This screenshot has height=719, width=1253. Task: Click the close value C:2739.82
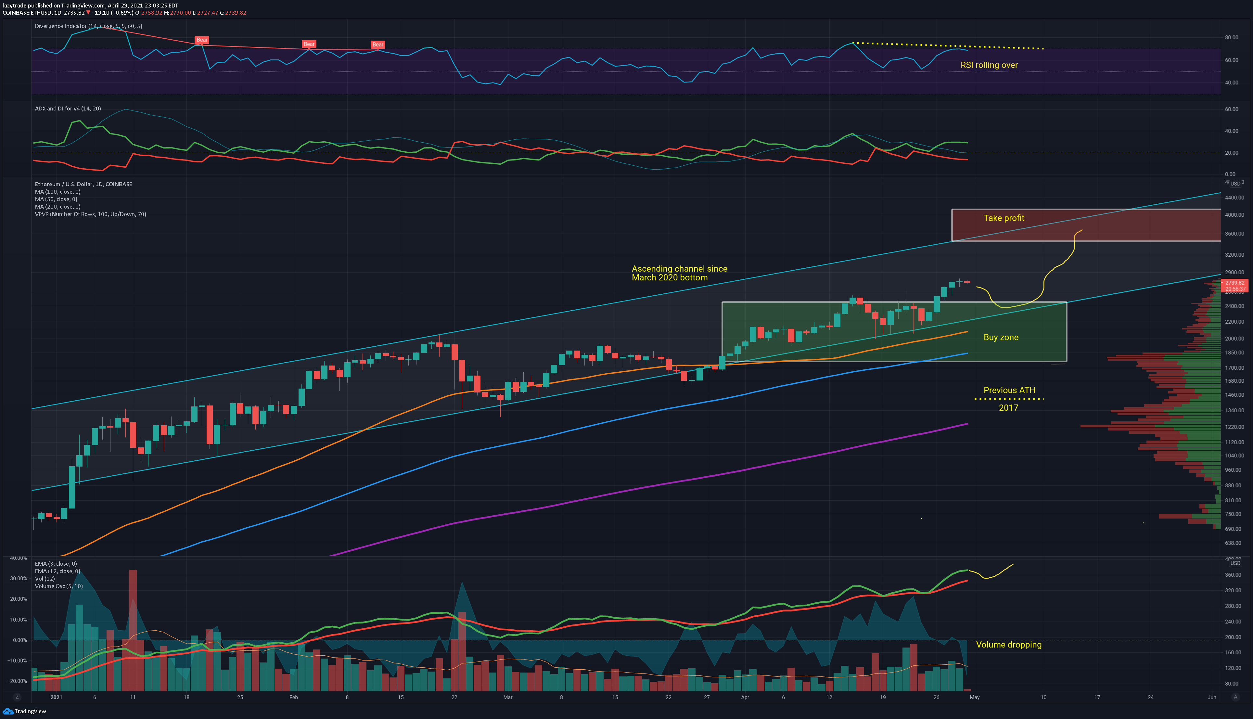[233, 13]
